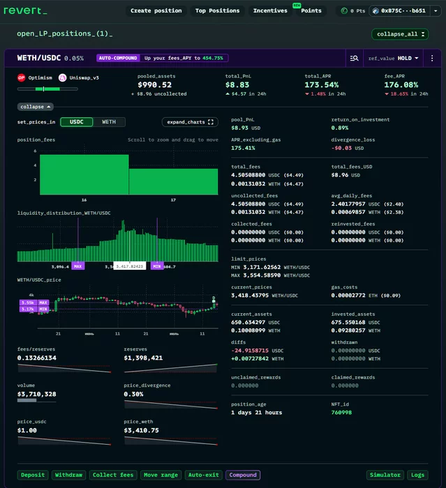446x488 pixels.
Task: Click the wallet avatar icon
Action: coord(376,11)
